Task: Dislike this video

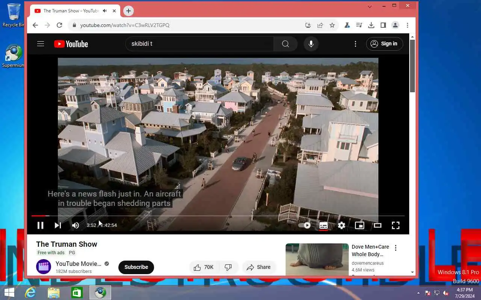Action: [x=228, y=267]
